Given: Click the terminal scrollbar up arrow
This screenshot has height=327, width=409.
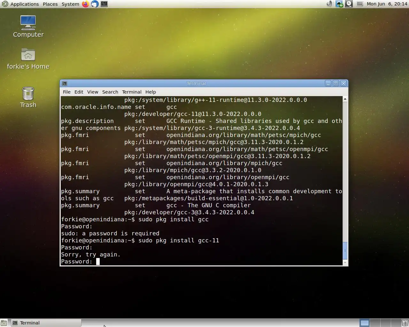Looking at the screenshot, I should 345,99.
